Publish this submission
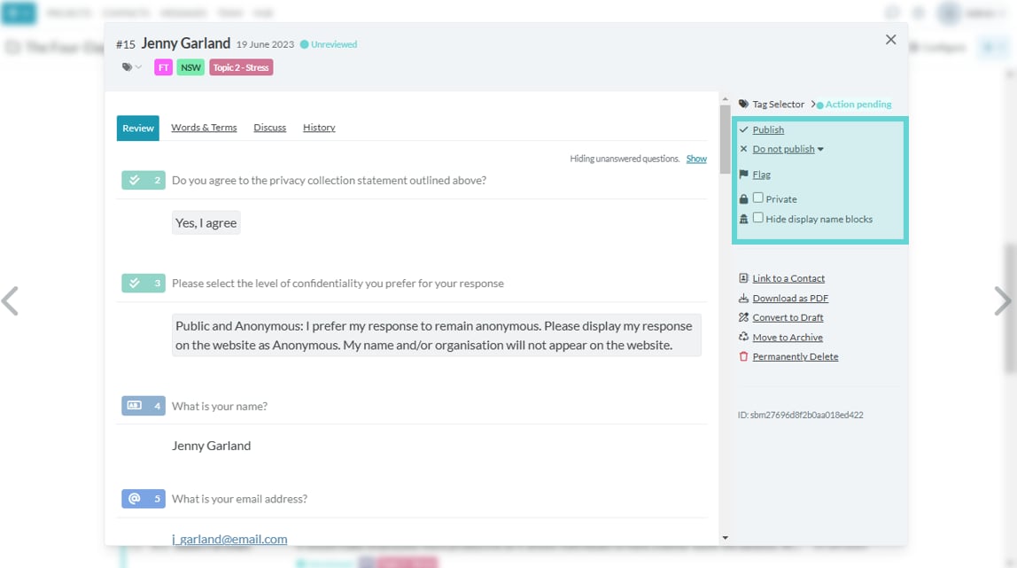The image size is (1017, 568). coord(768,129)
